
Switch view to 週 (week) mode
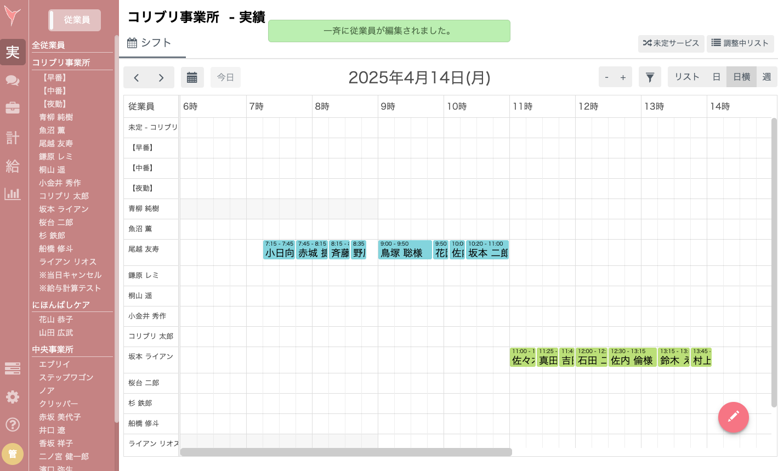click(766, 77)
